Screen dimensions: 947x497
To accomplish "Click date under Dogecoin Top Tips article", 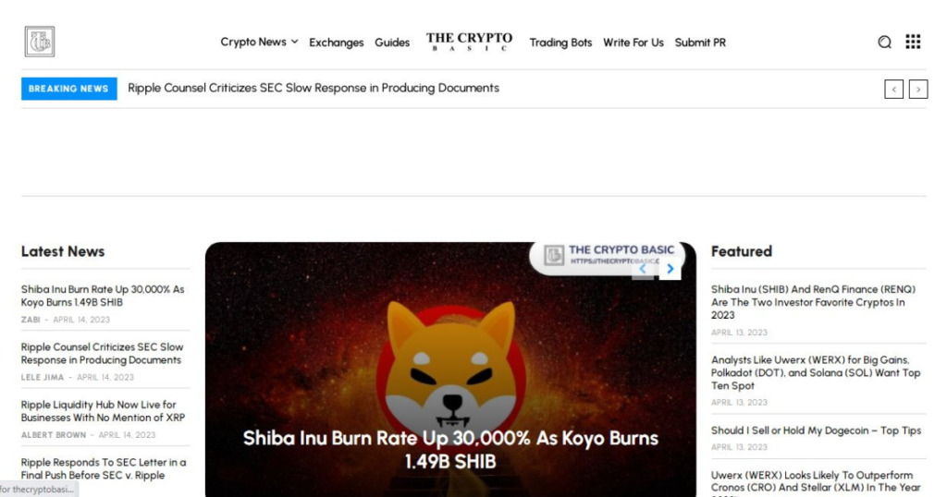I will [x=739, y=447].
